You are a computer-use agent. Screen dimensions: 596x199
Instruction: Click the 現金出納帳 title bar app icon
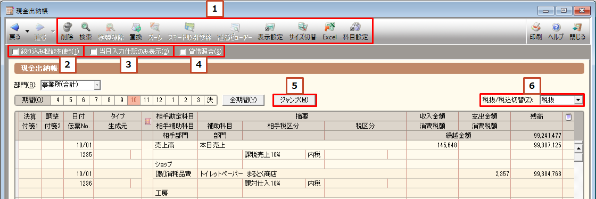click(10, 11)
